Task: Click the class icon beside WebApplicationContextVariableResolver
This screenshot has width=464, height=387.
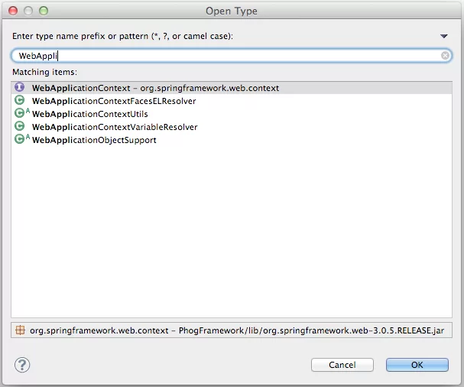Action: pos(20,126)
